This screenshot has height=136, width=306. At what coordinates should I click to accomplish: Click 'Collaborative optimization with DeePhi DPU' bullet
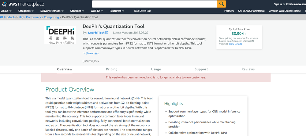pyautogui.click(x=197, y=133)
